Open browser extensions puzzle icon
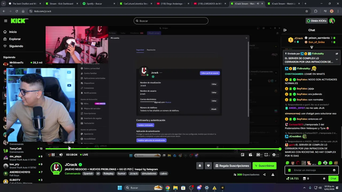 pos(316,11)
